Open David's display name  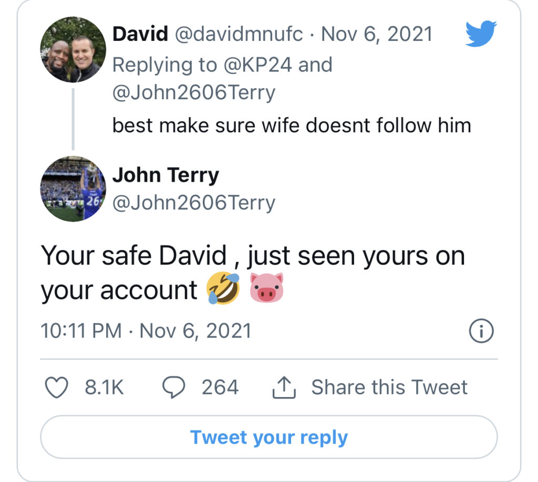(140, 35)
